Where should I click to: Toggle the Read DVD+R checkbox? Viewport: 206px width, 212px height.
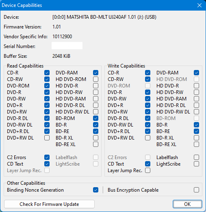pos(47,105)
